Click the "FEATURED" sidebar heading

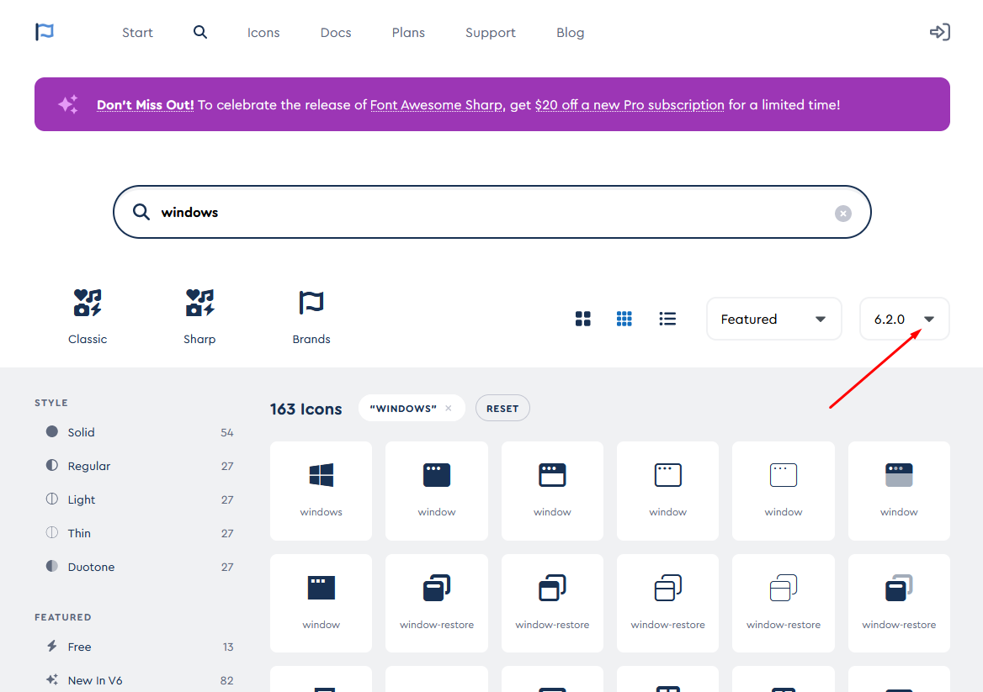[62, 617]
